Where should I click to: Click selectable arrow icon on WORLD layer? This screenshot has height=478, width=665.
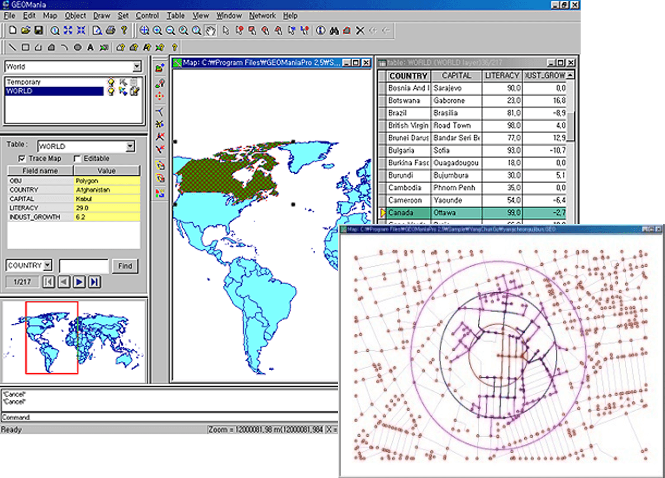point(123,90)
